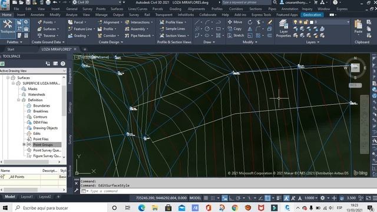Choose the Stretch tool
Viewport: 377px width, 212px height.
pyautogui.click(x=236, y=35)
